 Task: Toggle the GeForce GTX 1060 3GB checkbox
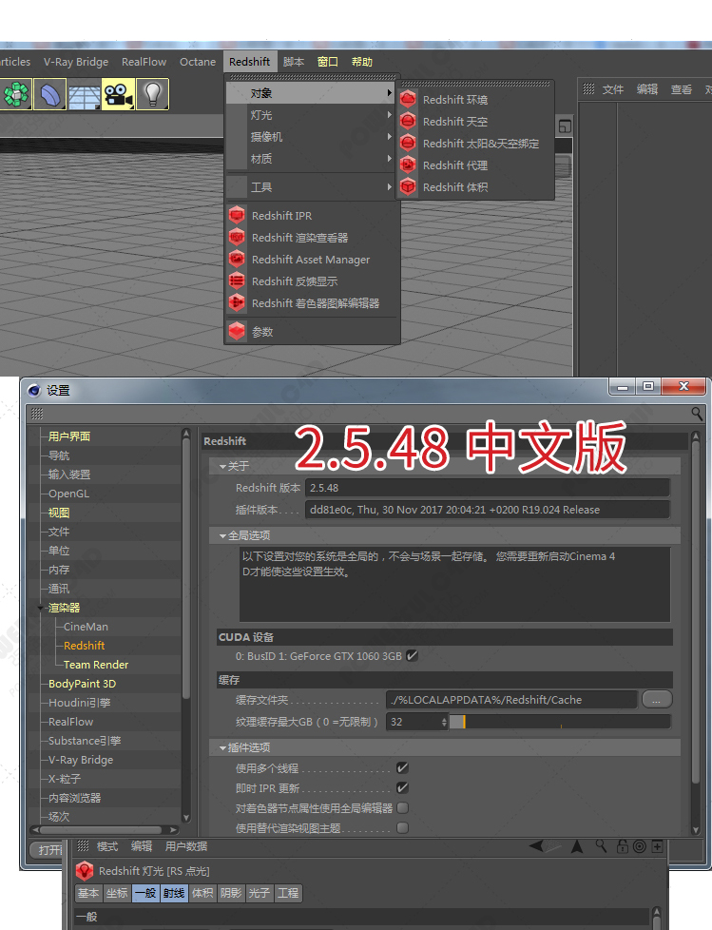pos(412,656)
